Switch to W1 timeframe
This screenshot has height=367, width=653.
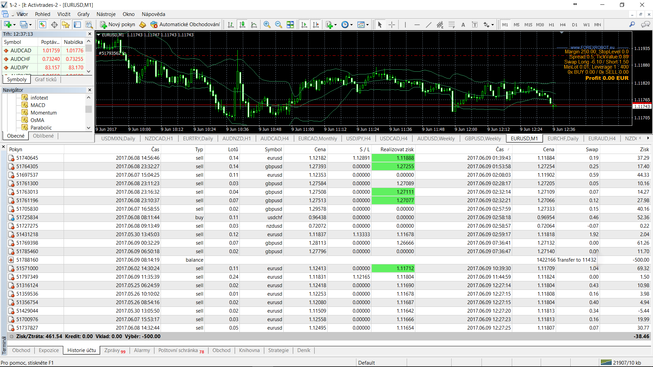(586, 24)
